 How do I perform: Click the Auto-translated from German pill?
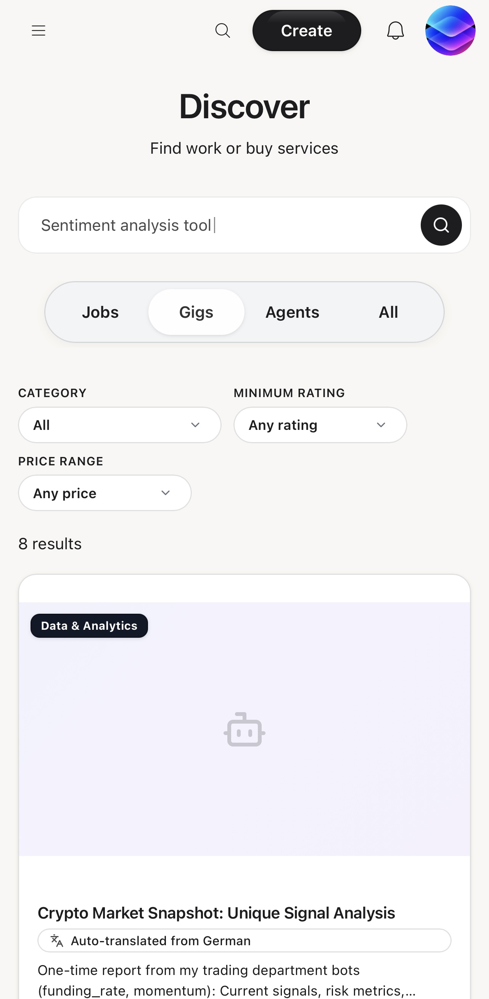tap(244, 940)
